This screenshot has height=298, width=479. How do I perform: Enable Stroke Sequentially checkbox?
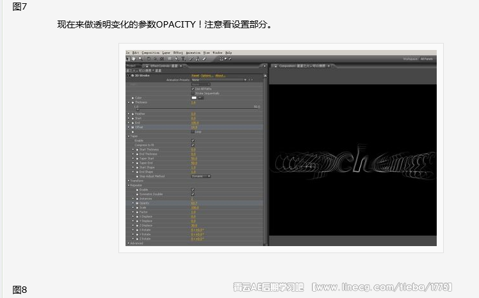click(x=193, y=93)
